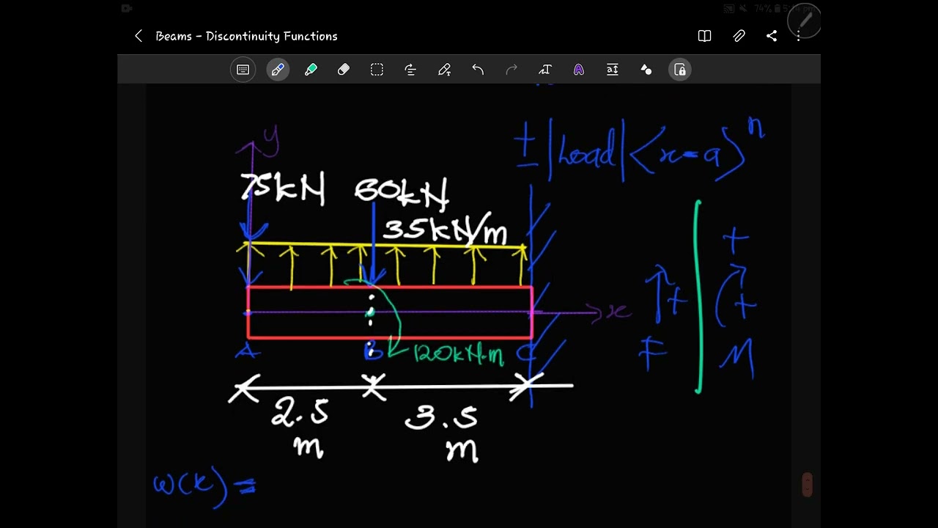The height and width of the screenshot is (528, 938).
Task: Switch to keyboard text input mode
Action: (x=243, y=70)
